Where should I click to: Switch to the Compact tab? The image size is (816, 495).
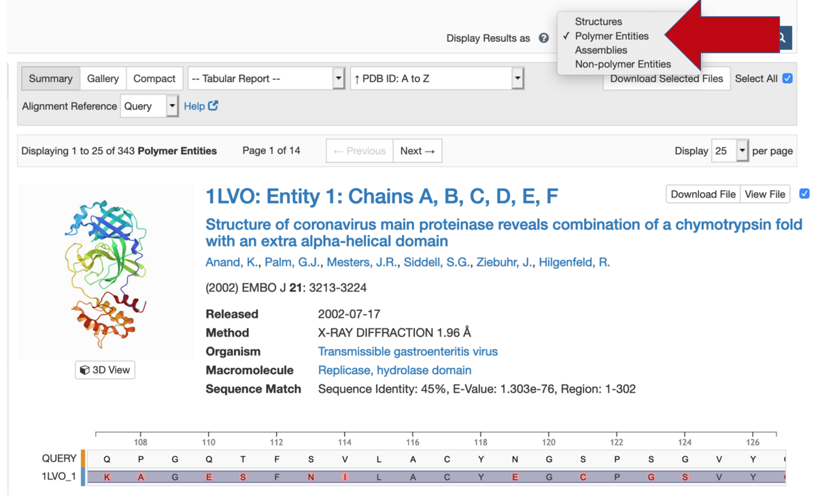pyautogui.click(x=154, y=78)
